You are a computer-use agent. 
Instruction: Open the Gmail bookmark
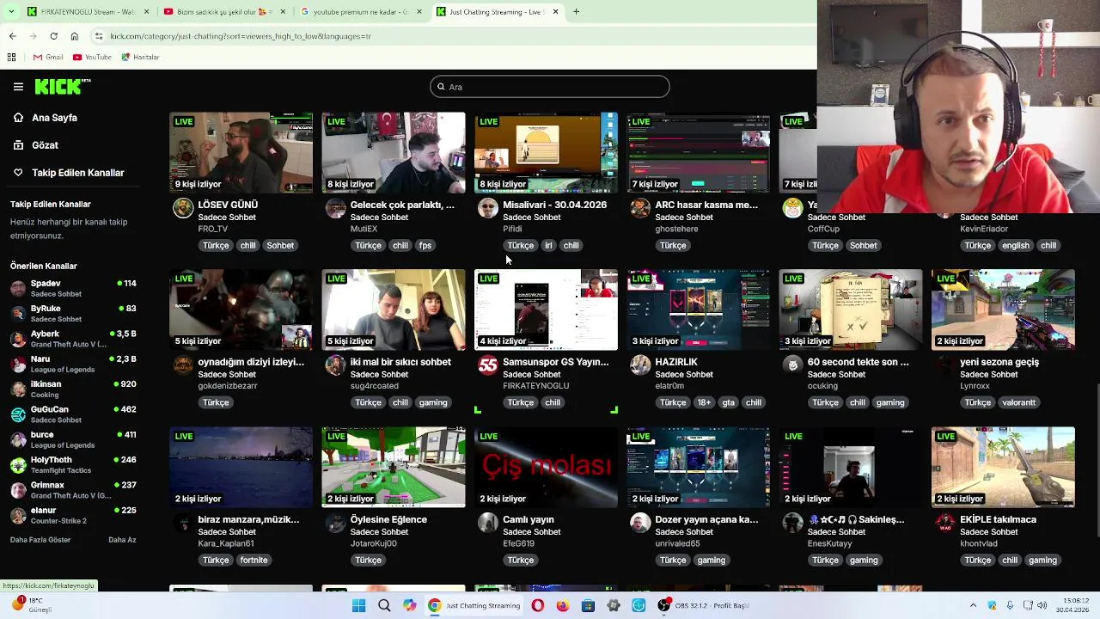point(48,58)
